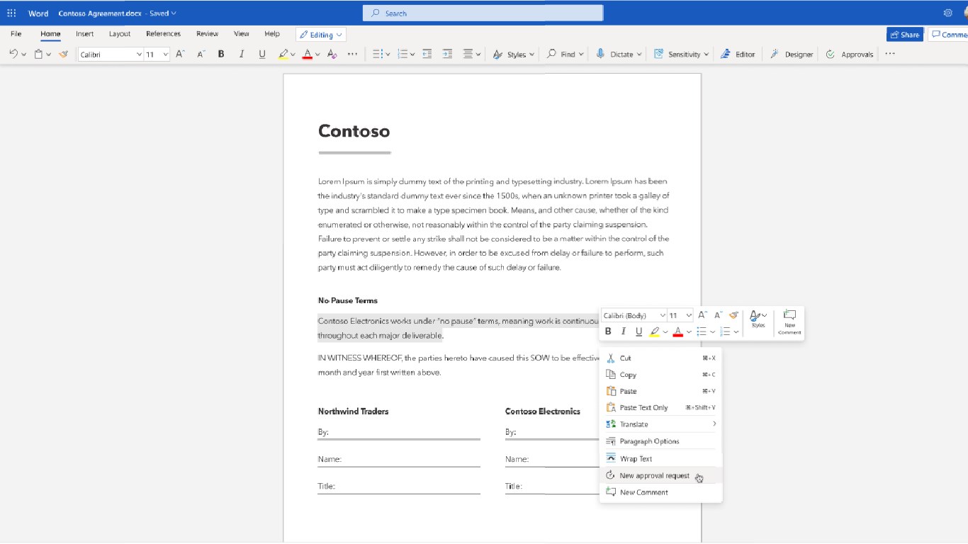
Task: Clear formatting using the ribbon eraser icon
Action: pyautogui.click(x=332, y=54)
